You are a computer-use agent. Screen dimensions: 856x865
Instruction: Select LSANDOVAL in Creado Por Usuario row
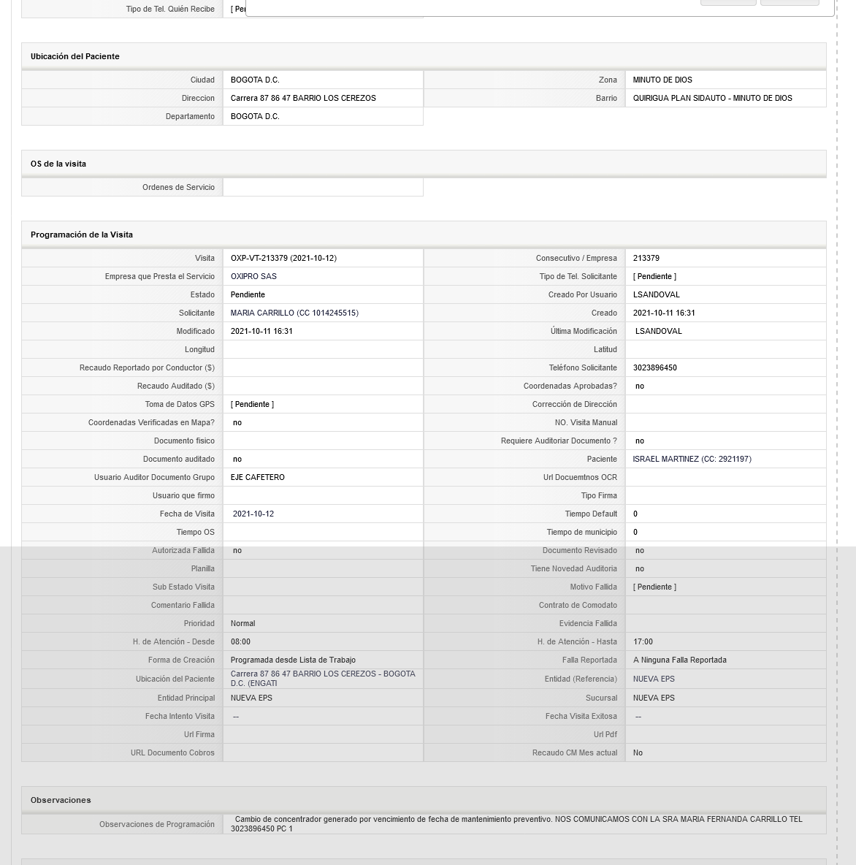(x=657, y=294)
